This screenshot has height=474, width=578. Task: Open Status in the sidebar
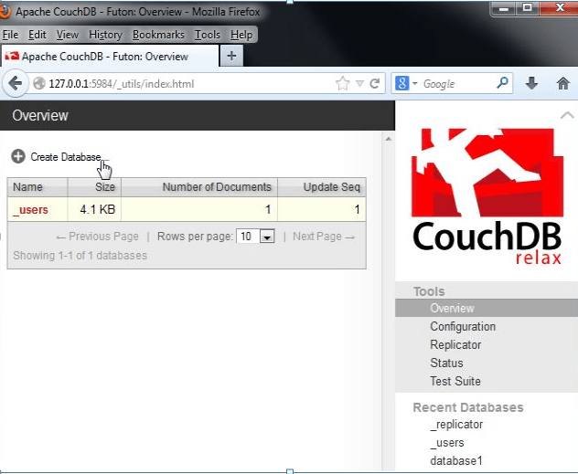coord(446,363)
